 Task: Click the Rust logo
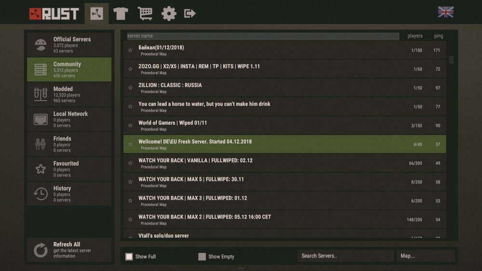(54, 13)
